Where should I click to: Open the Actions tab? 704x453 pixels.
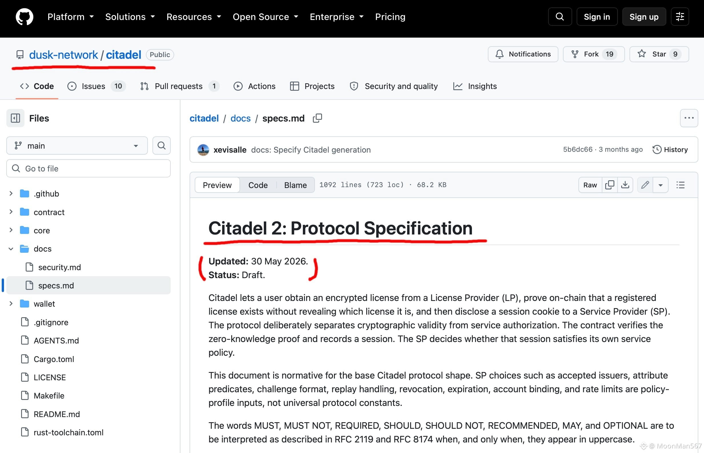[254, 86]
